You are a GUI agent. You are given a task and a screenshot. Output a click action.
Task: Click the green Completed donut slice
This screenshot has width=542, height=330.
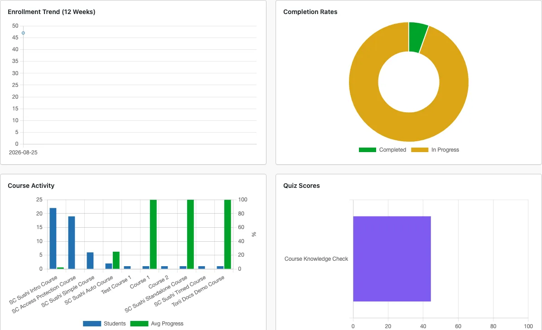(x=416, y=37)
